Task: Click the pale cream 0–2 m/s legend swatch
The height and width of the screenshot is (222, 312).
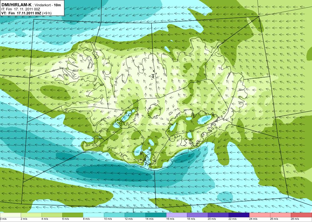Action: pos(10,215)
